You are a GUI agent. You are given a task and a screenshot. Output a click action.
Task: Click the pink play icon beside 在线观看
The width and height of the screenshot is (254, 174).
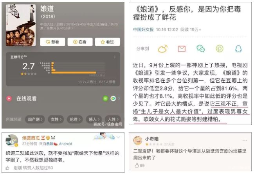[x=9, y=98]
